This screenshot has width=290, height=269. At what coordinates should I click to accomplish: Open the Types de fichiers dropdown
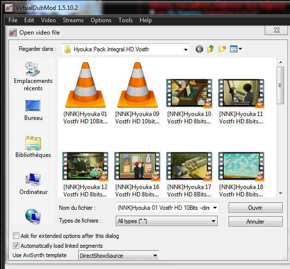tap(167, 221)
